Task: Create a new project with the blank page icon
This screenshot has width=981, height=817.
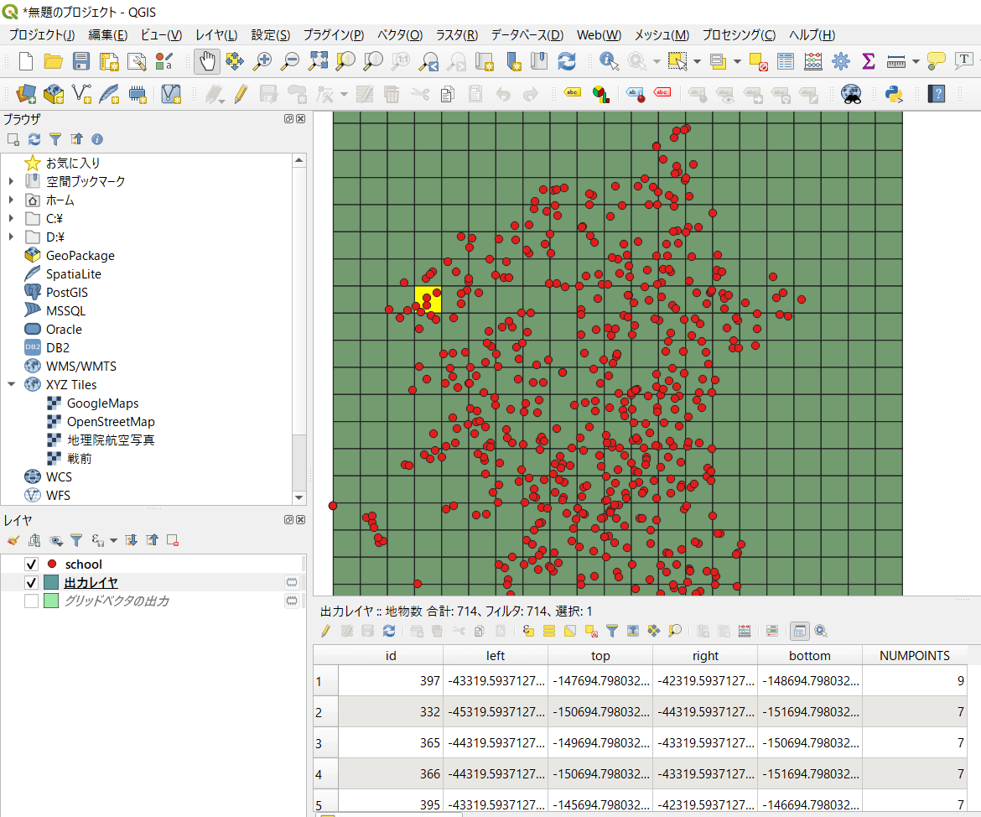Action: [x=26, y=61]
